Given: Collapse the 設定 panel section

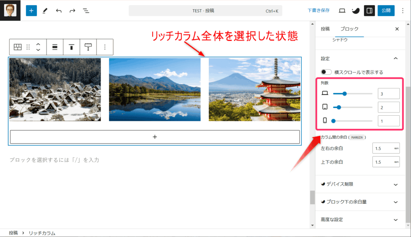Looking at the screenshot, I should click(395, 58).
